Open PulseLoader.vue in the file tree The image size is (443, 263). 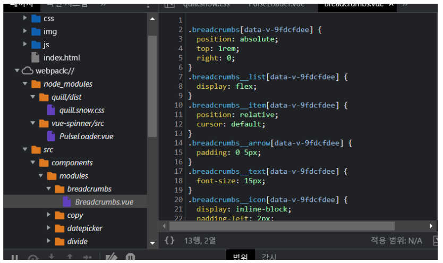[86, 137]
